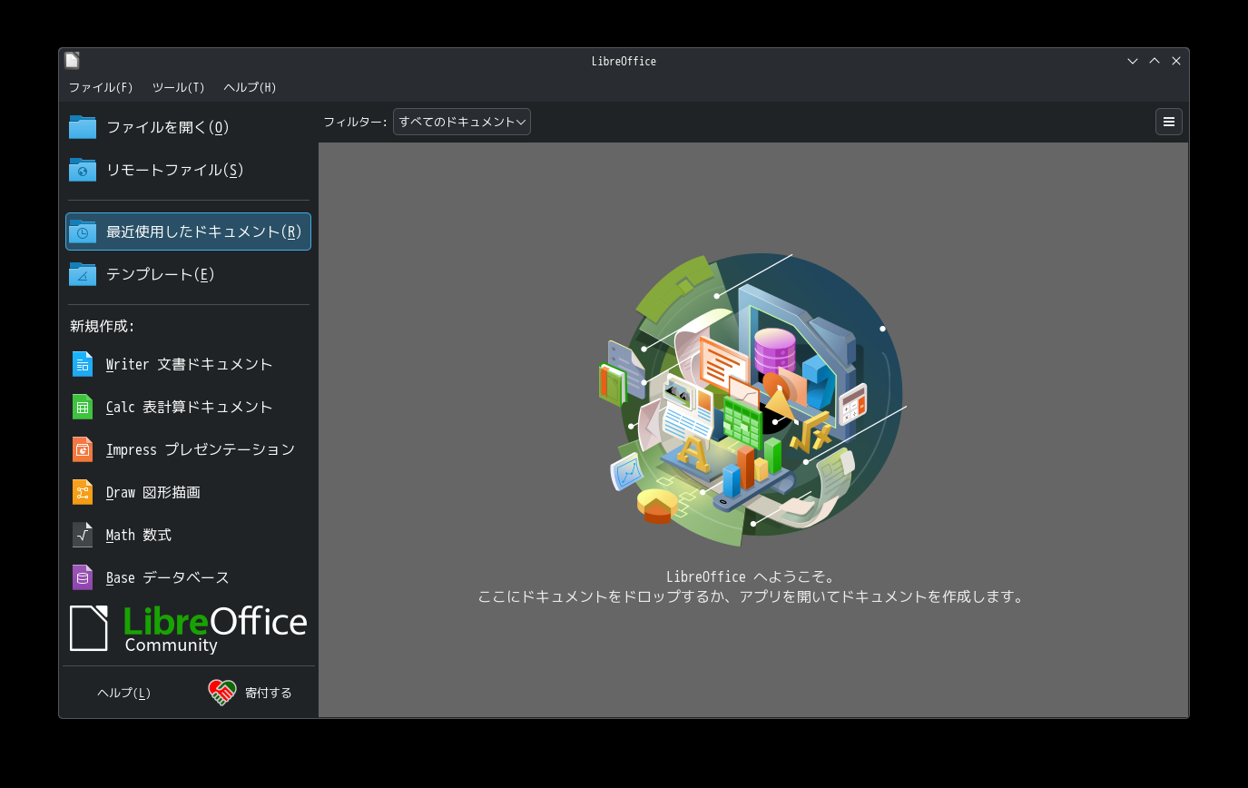The image size is (1248, 788).
Task: Minimize the LibreOffice window
Action: (1133, 61)
